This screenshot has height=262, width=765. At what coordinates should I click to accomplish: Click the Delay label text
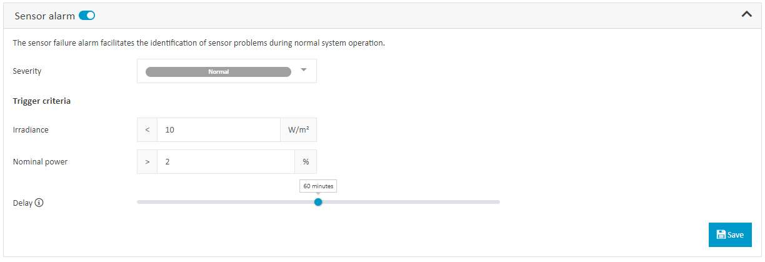[22, 203]
